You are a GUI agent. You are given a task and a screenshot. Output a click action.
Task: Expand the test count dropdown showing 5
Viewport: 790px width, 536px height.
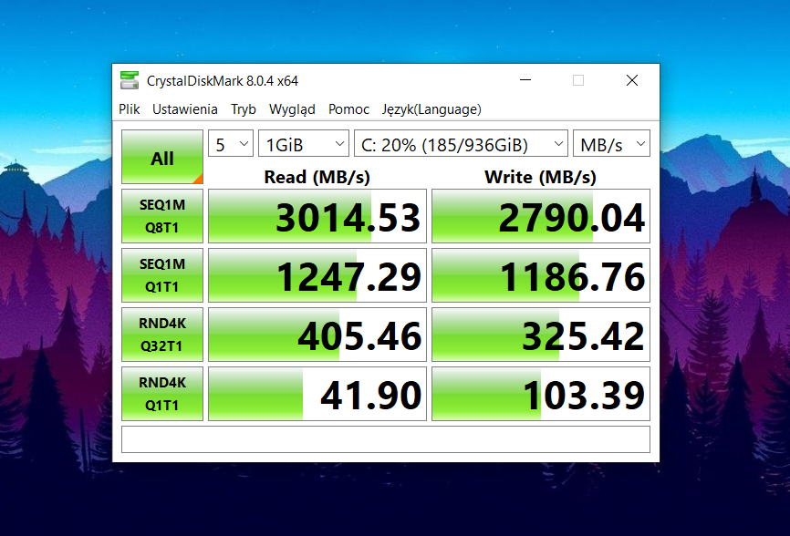pyautogui.click(x=231, y=143)
